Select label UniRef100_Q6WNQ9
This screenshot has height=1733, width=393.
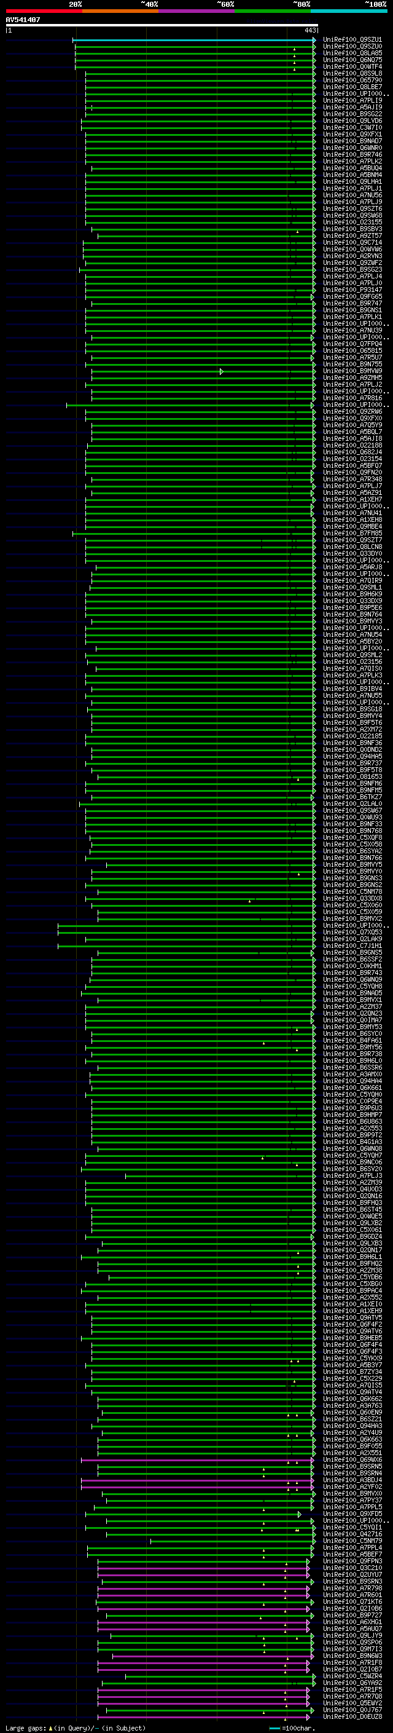click(x=352, y=979)
